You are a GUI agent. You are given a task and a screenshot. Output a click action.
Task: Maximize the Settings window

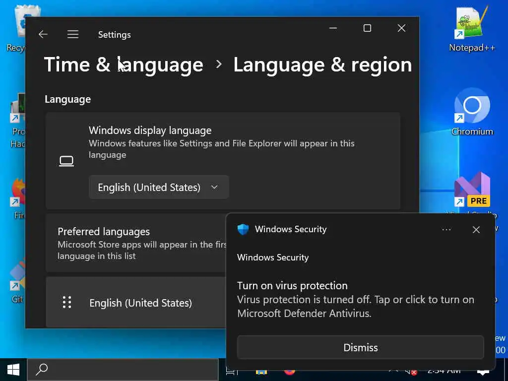click(x=367, y=28)
